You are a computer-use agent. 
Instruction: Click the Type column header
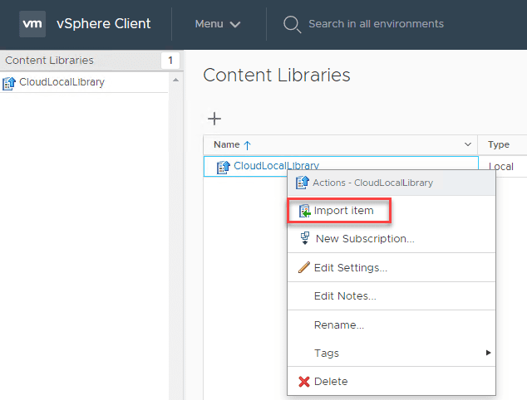point(499,144)
